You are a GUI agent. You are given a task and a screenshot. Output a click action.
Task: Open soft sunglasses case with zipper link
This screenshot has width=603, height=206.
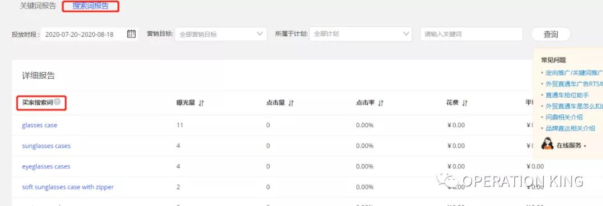68,187
